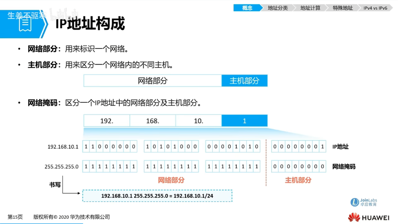Click the orange 网络部分 caption
The image size is (398, 224).
171,180
